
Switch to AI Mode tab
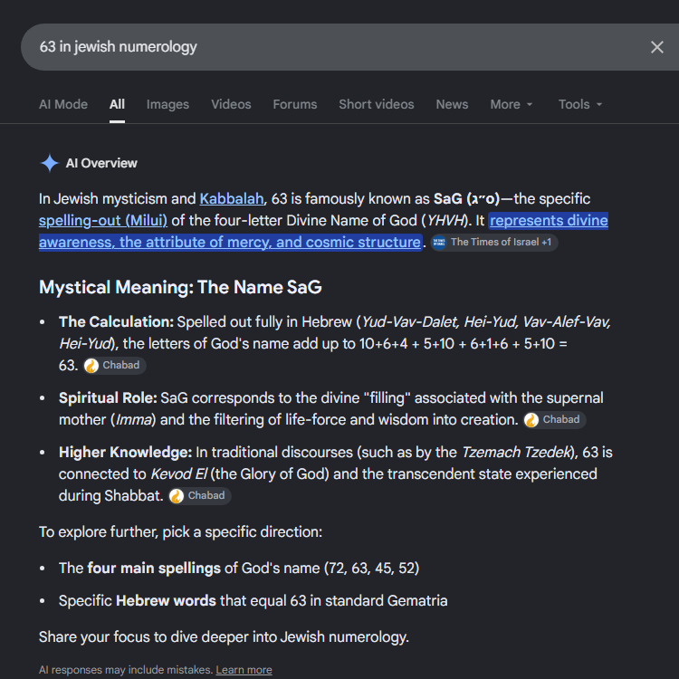pos(63,104)
